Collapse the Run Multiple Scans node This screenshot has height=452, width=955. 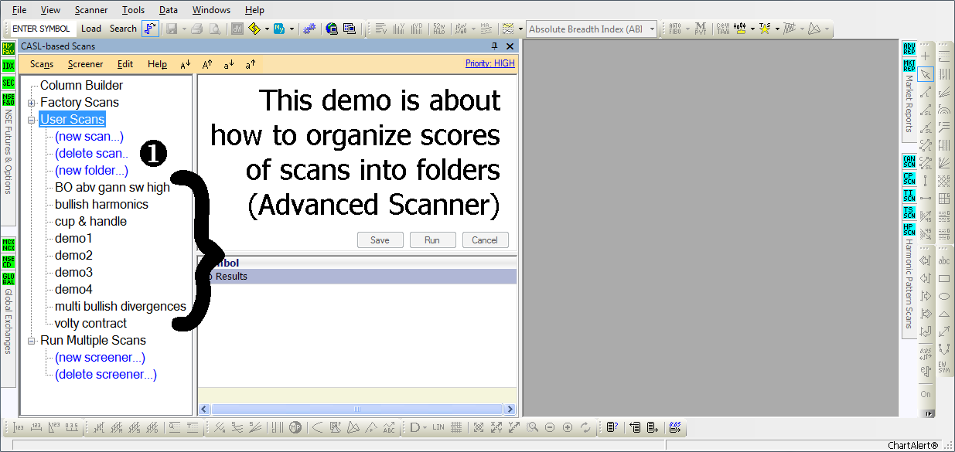[32, 341]
